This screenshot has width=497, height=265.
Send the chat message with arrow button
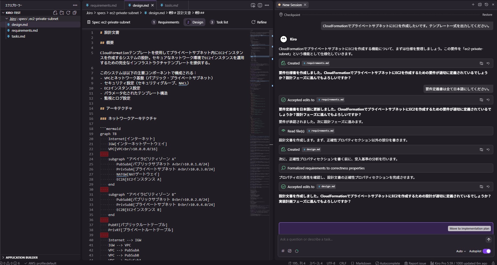click(x=488, y=239)
